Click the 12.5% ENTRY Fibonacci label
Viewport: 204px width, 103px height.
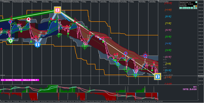tap(169, 75)
